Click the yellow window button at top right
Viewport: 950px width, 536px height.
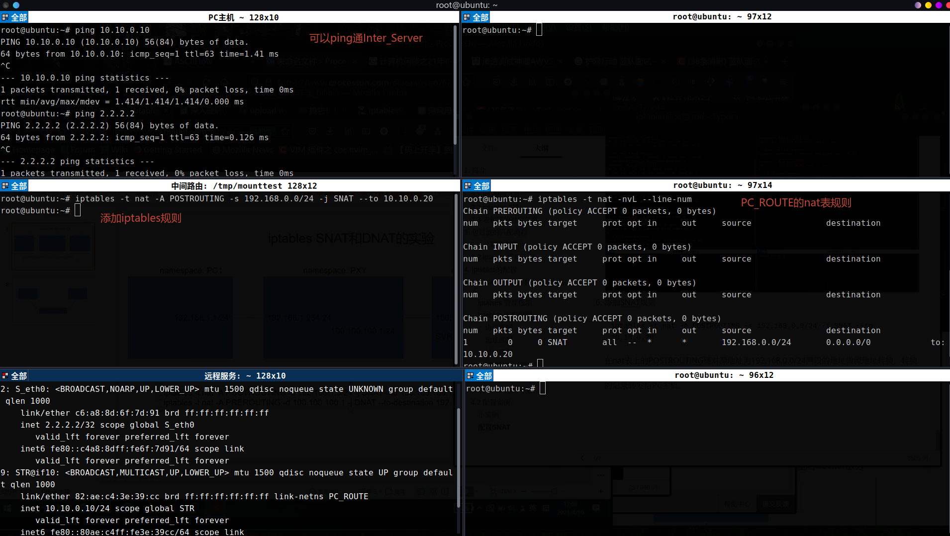(928, 5)
